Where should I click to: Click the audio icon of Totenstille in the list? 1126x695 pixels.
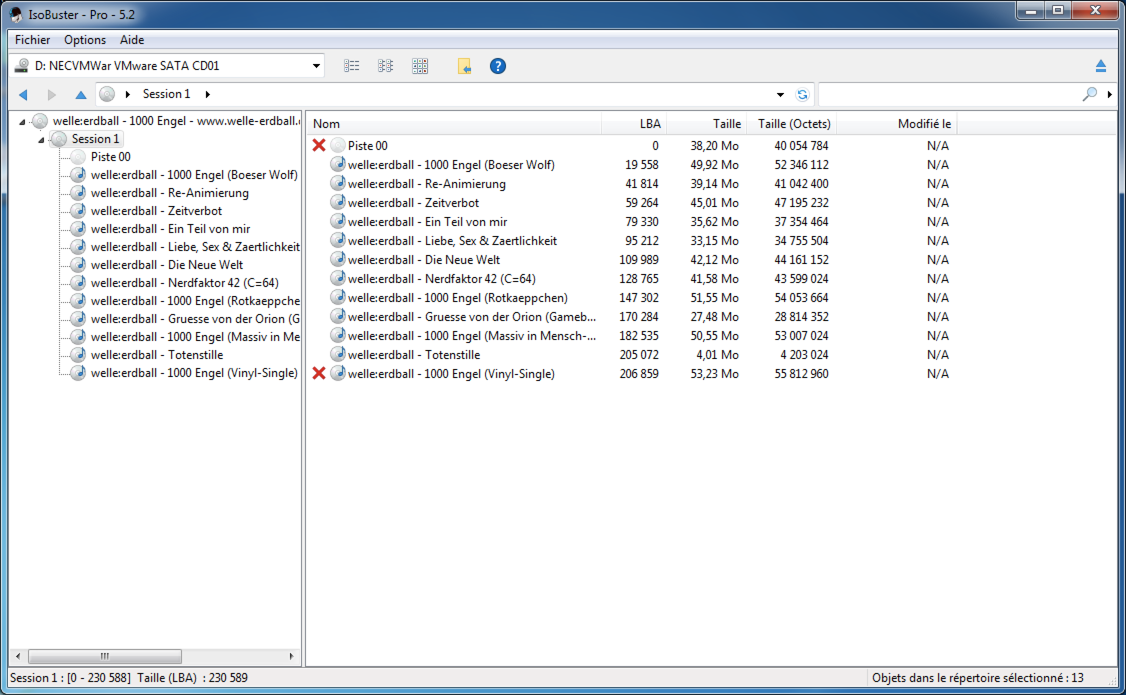337,354
